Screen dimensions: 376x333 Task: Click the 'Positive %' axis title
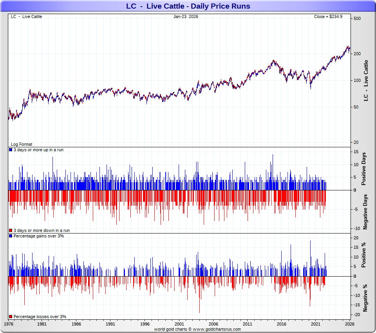point(364,255)
